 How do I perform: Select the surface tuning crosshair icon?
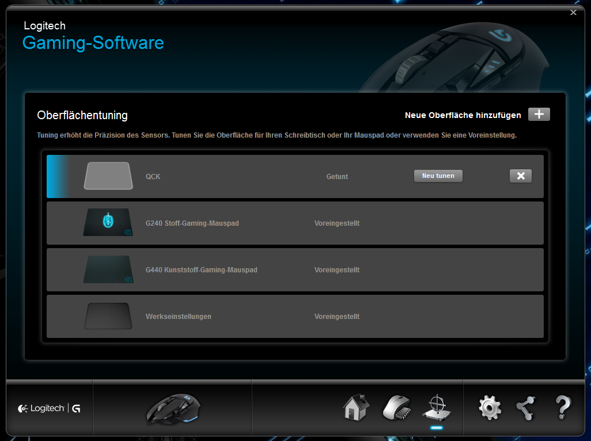coord(437,408)
